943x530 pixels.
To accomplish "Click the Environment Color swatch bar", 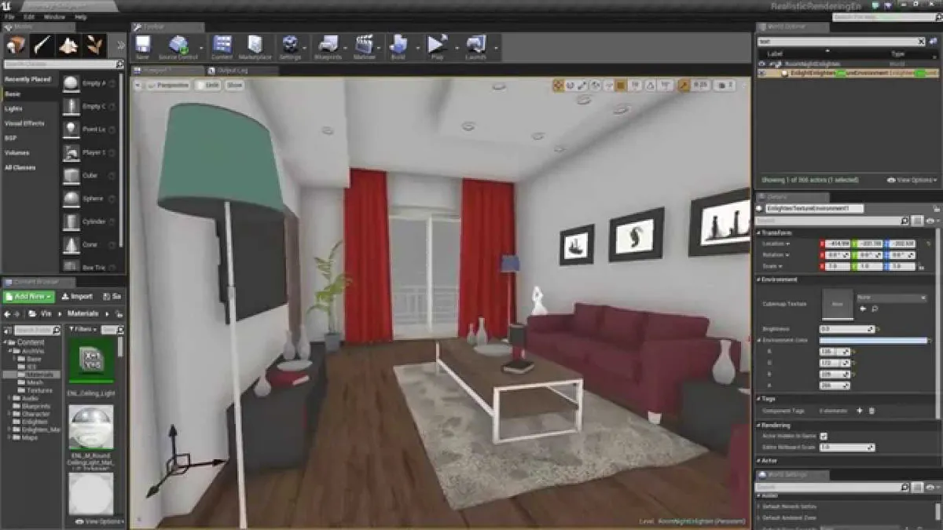I will tap(873, 340).
